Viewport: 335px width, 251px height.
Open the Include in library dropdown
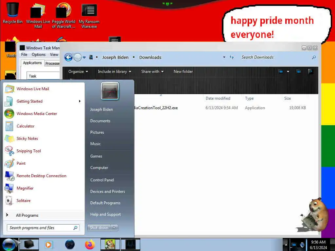point(115,72)
